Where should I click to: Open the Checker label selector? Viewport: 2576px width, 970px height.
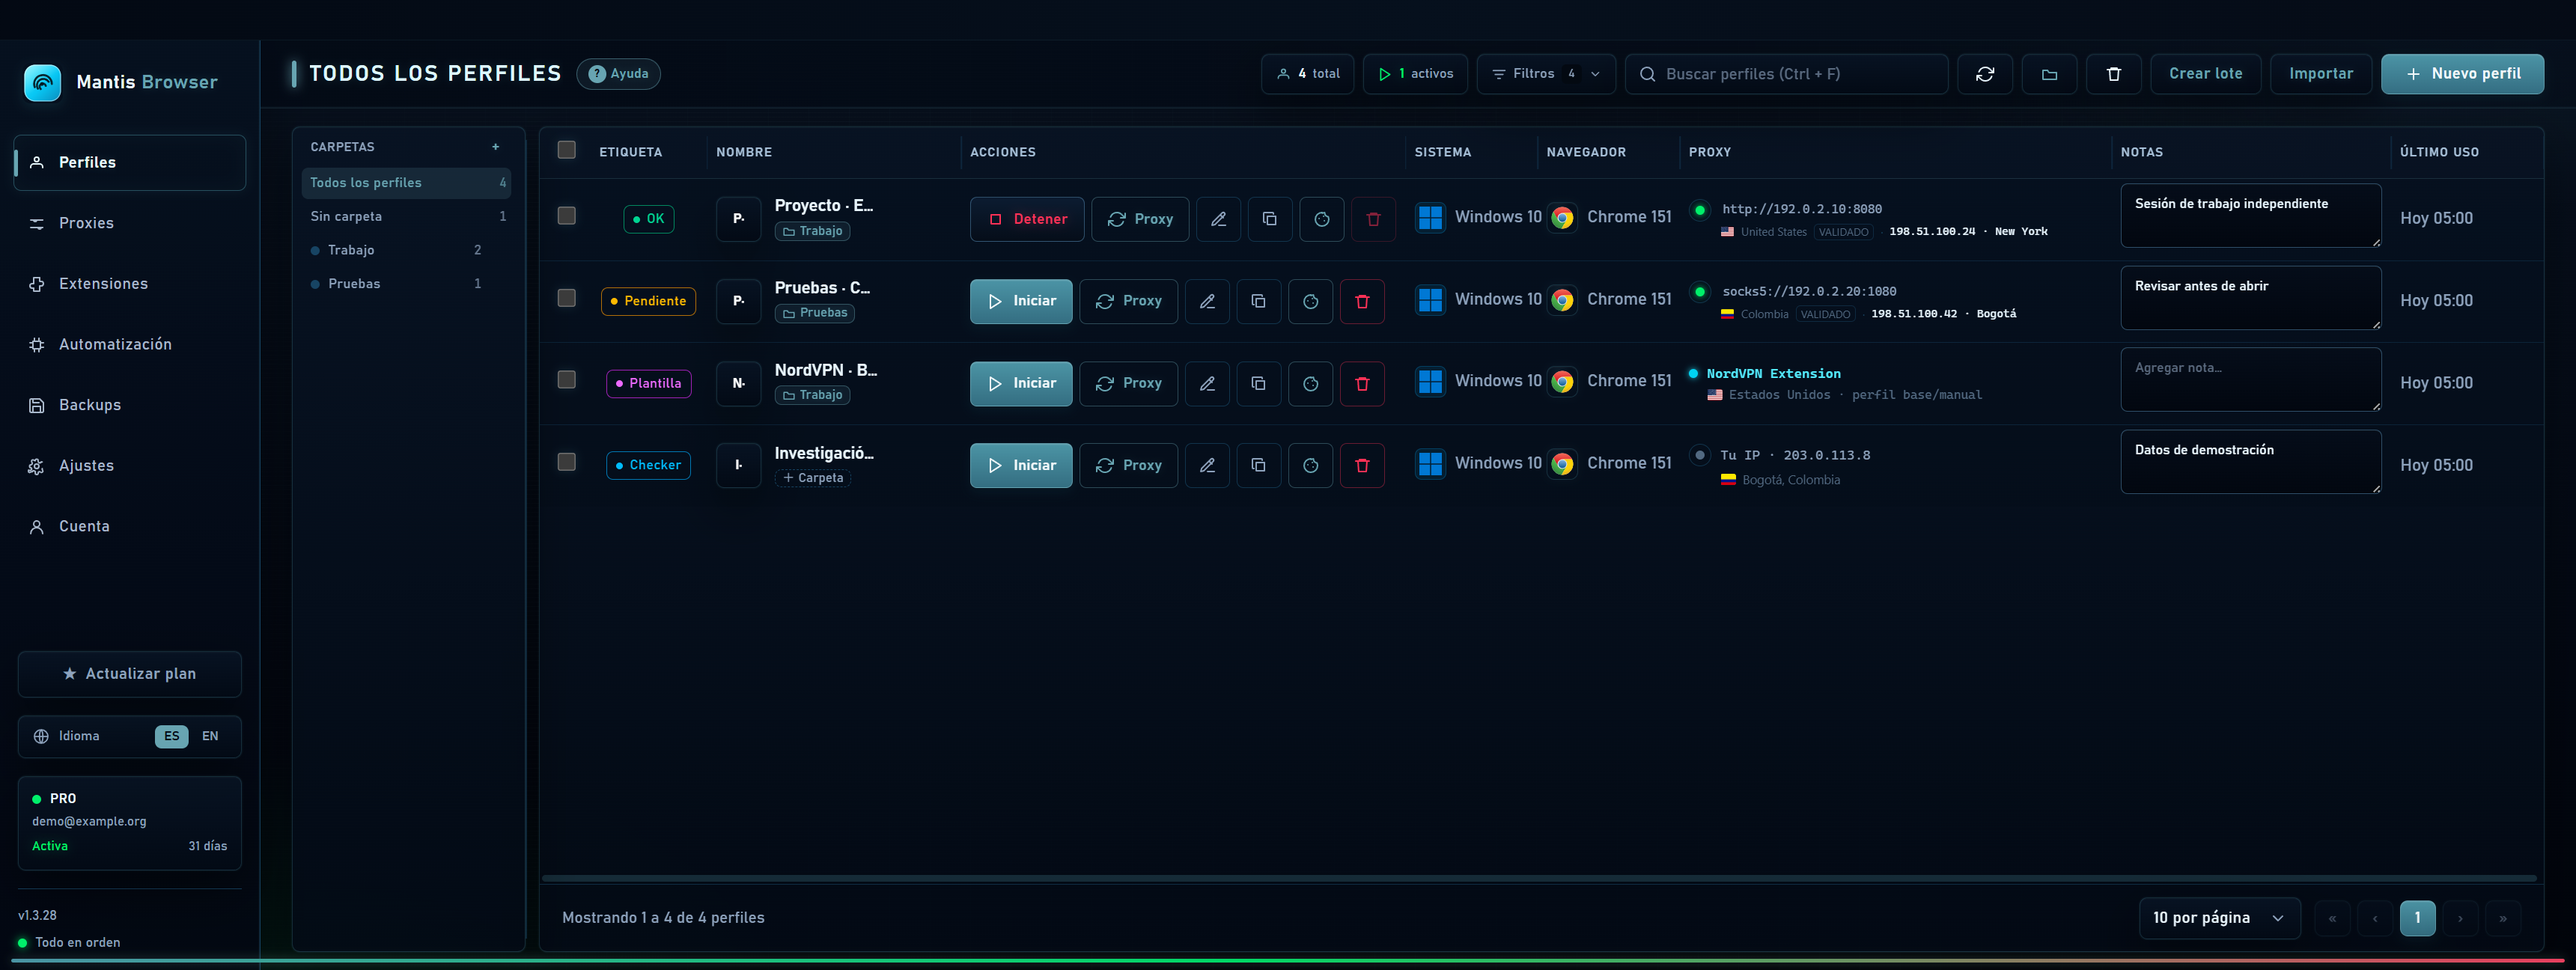tap(649, 465)
